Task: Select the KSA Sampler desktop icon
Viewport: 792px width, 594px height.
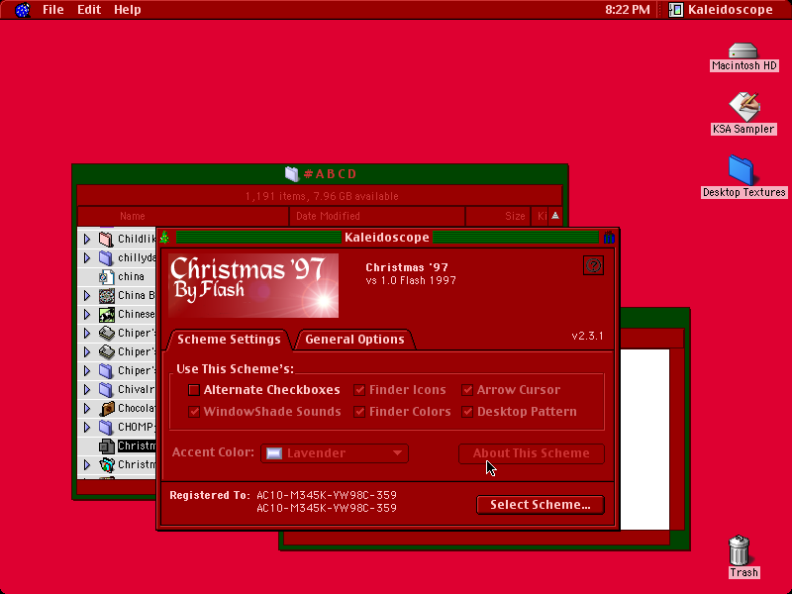Action: point(743,106)
